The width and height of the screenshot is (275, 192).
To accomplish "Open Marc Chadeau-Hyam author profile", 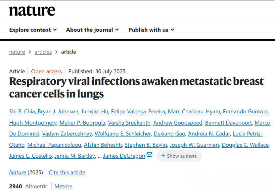I will tap(194, 111).
